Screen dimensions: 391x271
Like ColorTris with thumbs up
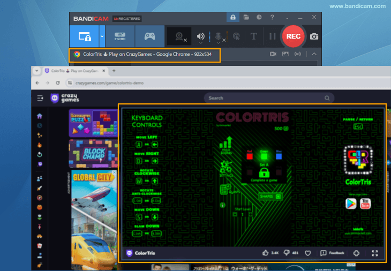pos(265,253)
